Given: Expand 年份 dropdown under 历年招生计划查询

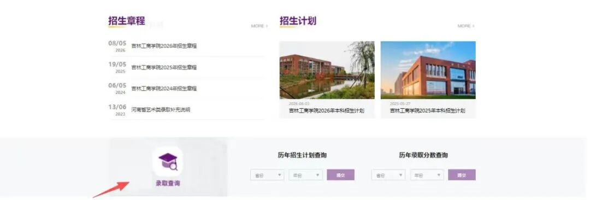Looking at the screenshot, I should (306, 175).
